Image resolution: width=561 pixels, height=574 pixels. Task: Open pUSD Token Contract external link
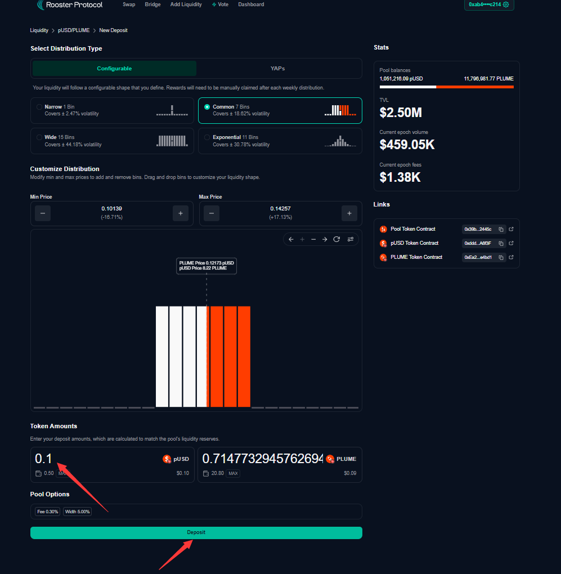(x=511, y=243)
